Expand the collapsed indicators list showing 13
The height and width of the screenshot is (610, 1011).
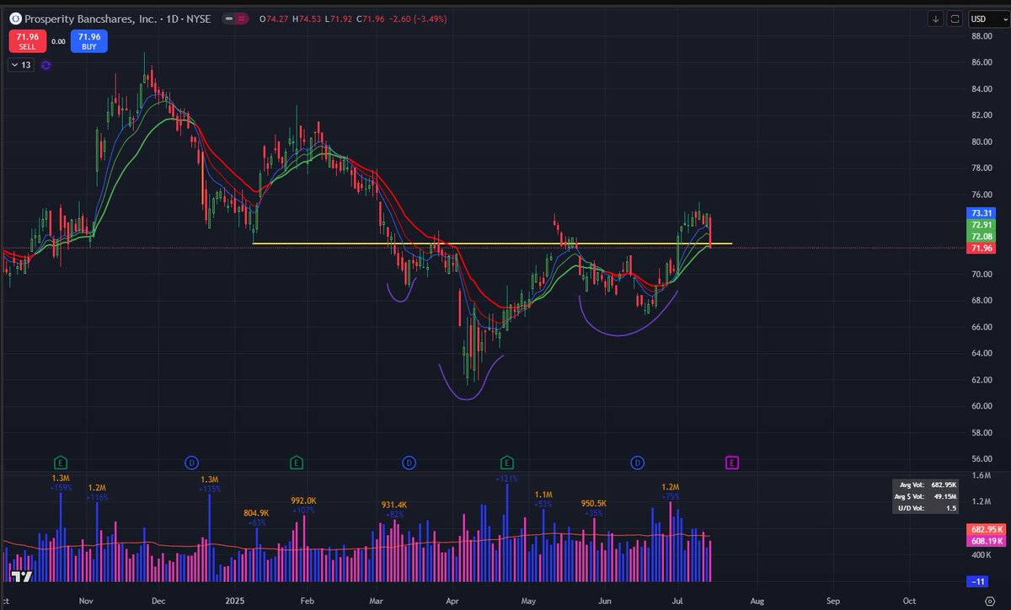point(21,65)
